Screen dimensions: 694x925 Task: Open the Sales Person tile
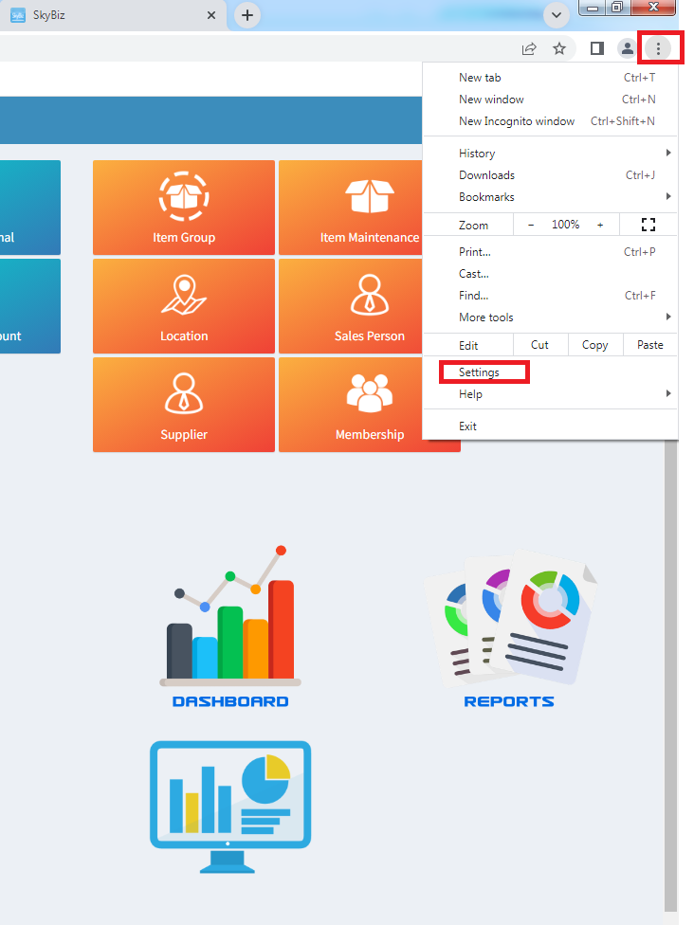pyautogui.click(x=369, y=305)
